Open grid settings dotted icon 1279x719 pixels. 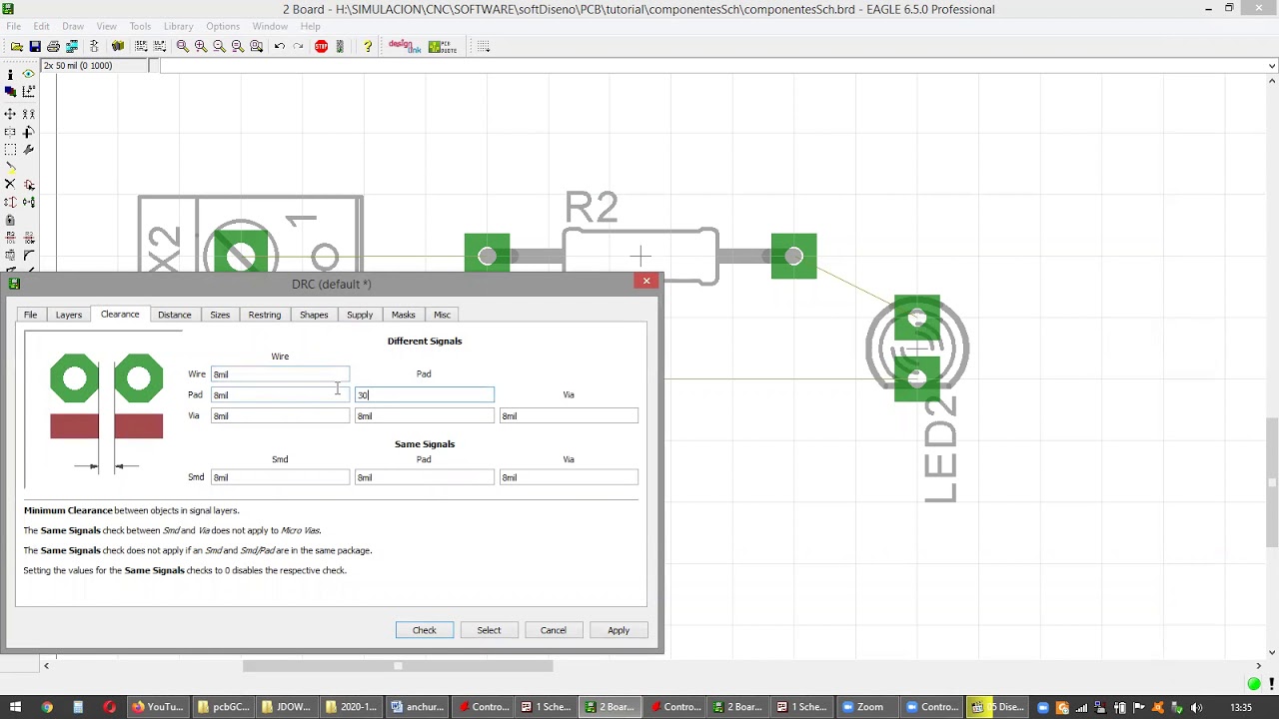[x=483, y=47]
